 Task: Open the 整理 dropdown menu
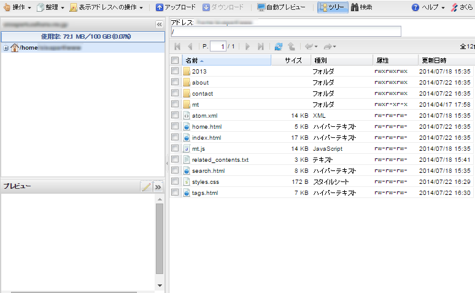click(50, 7)
